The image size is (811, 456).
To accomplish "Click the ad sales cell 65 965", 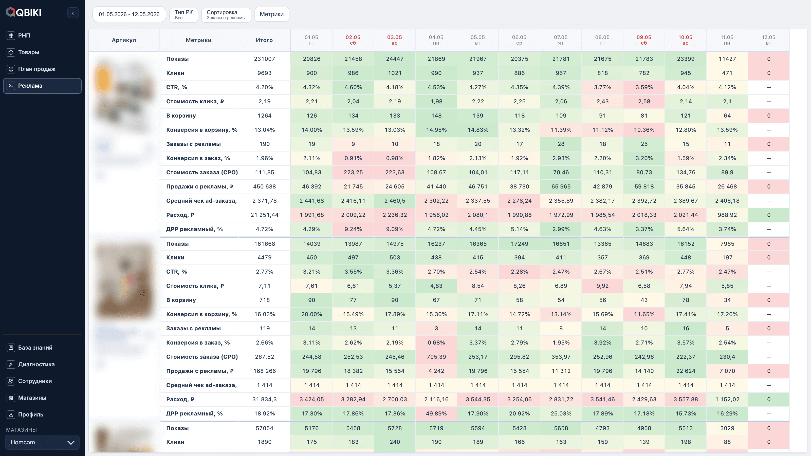I will coord(561,187).
